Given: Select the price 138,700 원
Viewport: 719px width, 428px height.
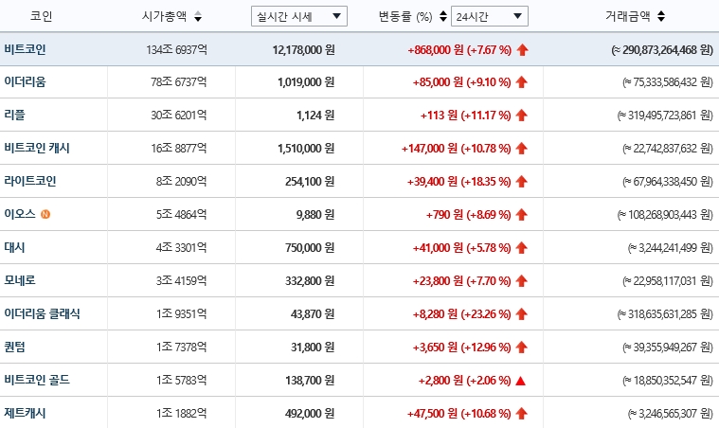Looking at the screenshot, I should 310,381.
